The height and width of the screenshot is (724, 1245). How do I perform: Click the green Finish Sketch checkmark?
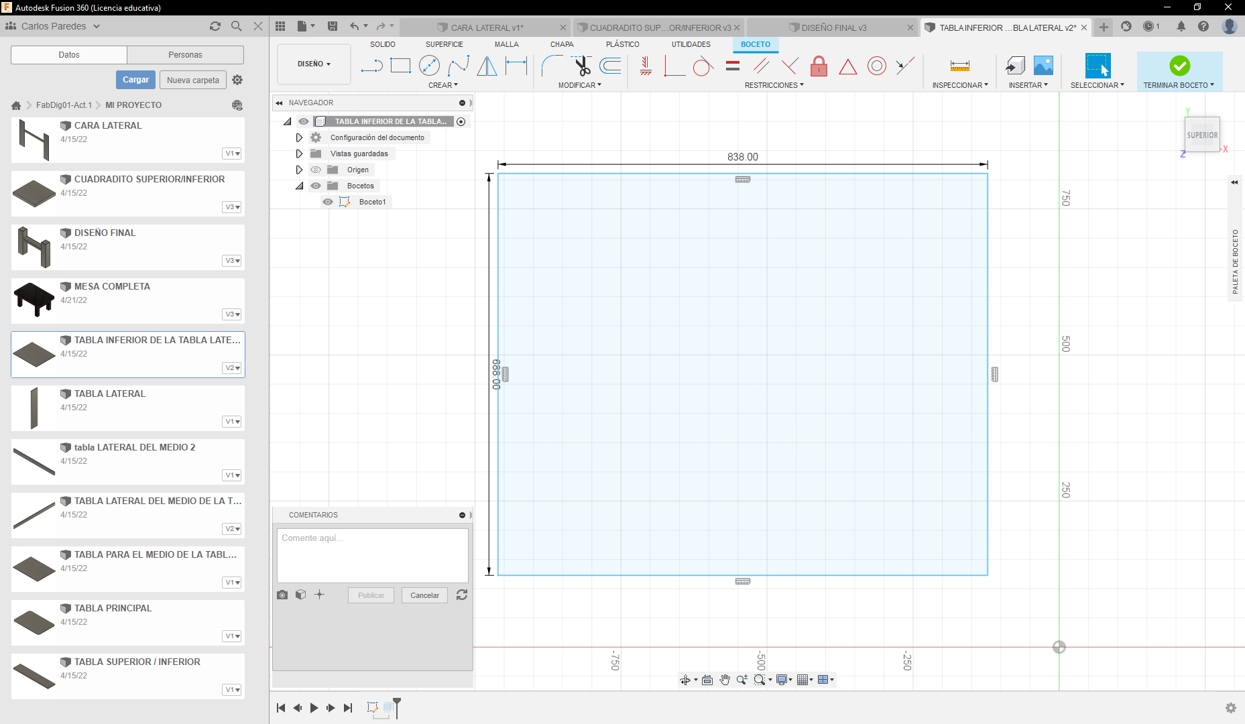tap(1179, 66)
